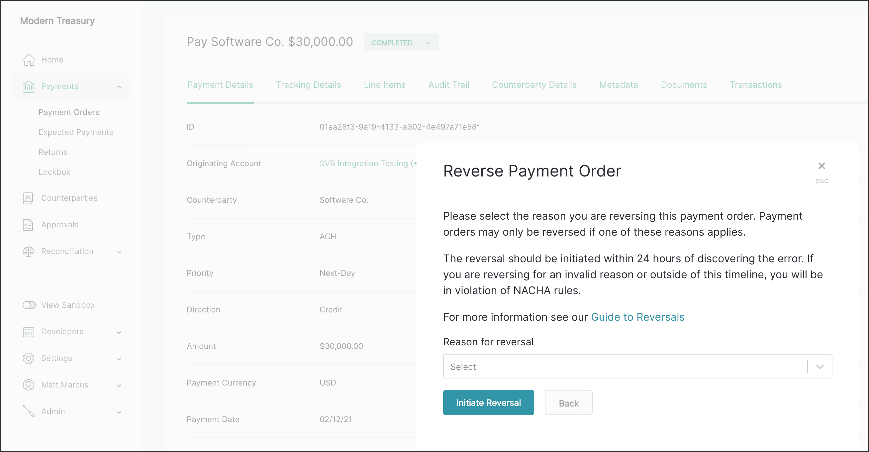The image size is (869, 452).
Task: Click the Admin wrench icon
Action: [29, 411]
